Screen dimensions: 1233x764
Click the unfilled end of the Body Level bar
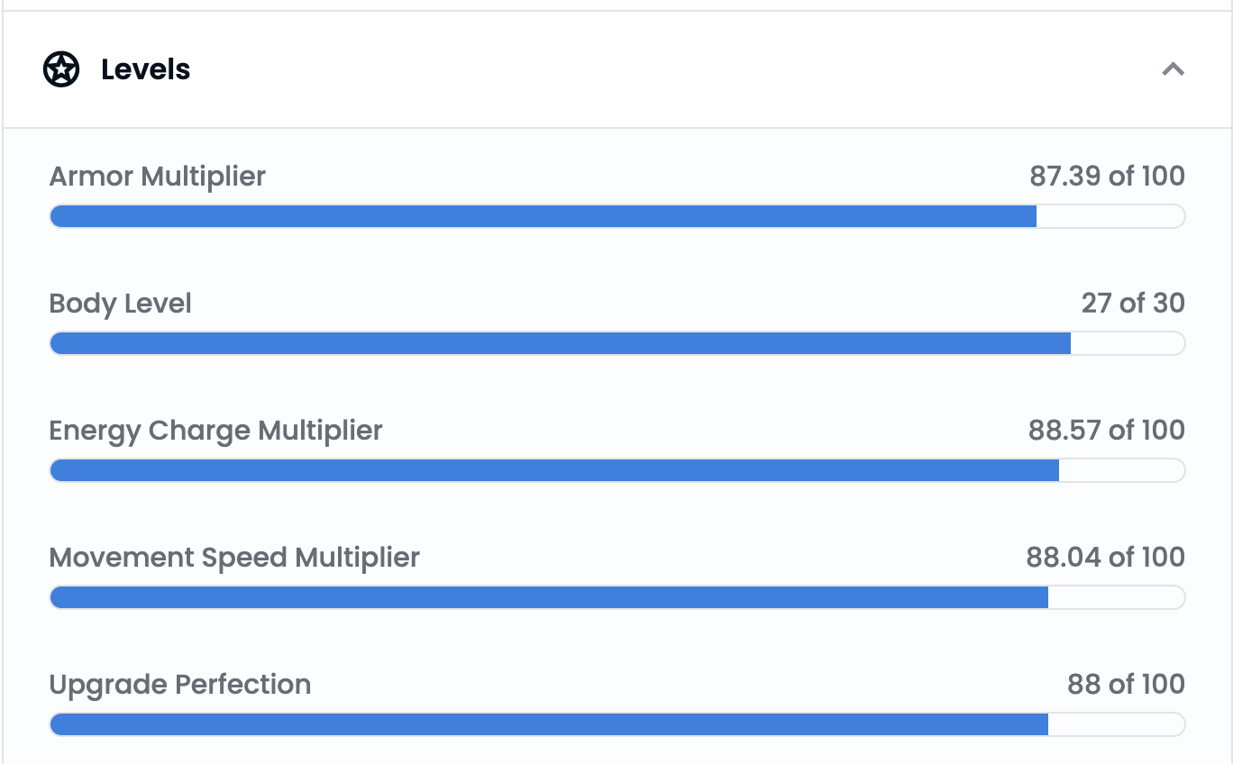[1128, 343]
